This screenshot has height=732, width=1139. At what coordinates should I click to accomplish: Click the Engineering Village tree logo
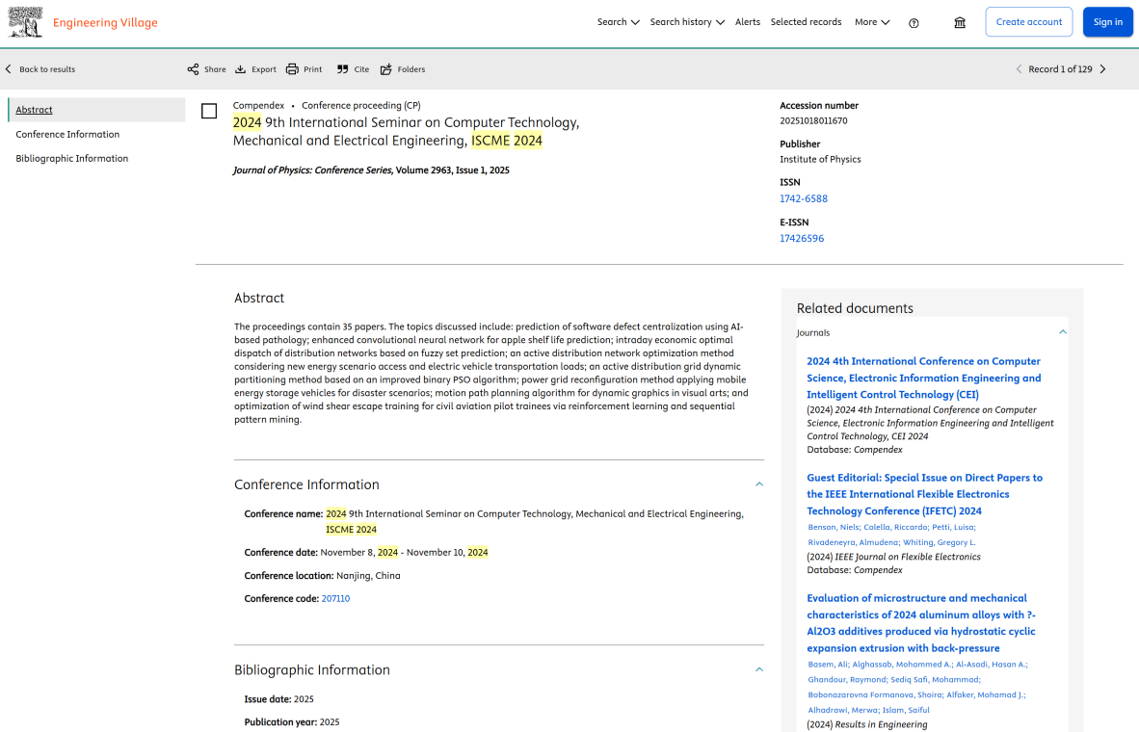tap(25, 22)
